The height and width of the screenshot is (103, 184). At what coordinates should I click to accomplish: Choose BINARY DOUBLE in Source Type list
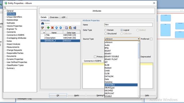(x=121, y=56)
